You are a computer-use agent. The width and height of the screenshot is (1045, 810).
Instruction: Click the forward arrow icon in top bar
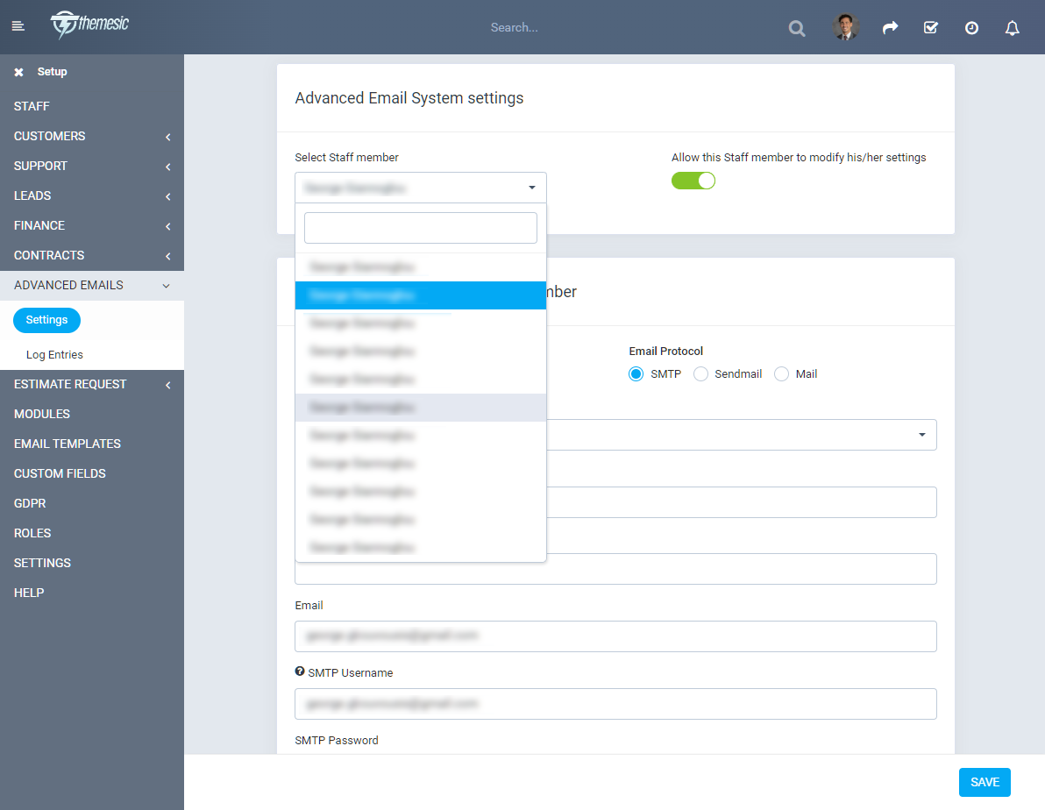890,27
